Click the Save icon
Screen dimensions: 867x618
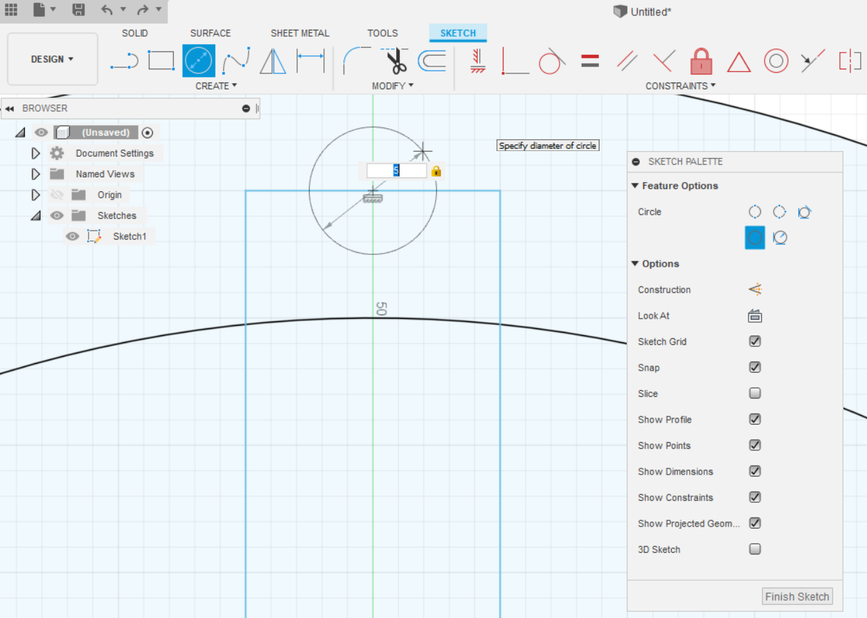78,10
